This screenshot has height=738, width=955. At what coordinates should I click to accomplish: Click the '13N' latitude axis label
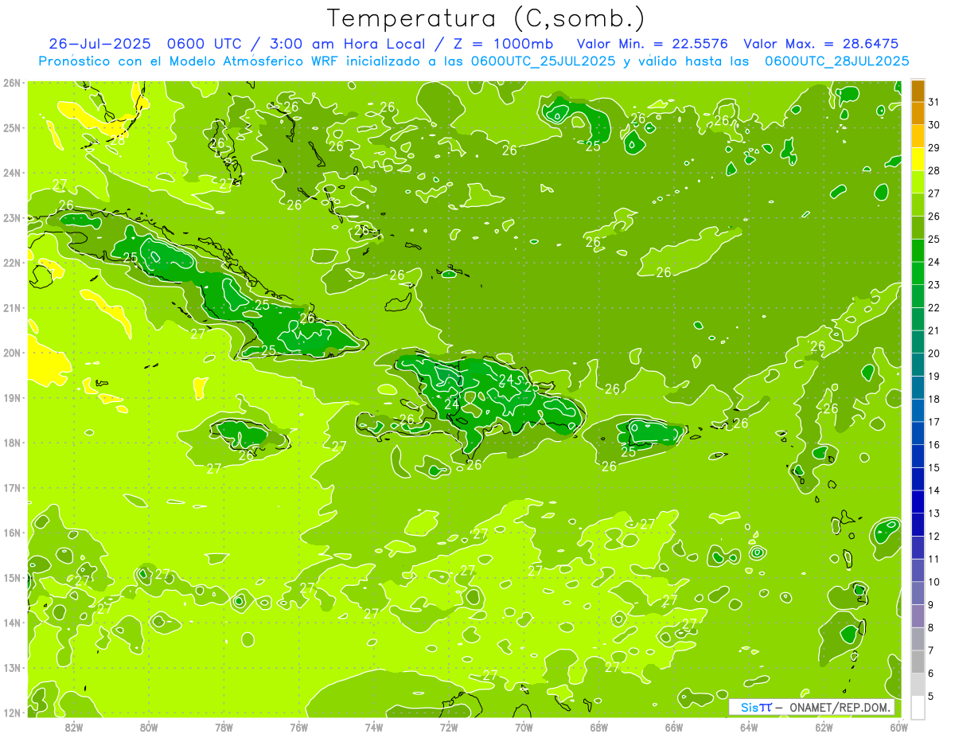(x=12, y=667)
